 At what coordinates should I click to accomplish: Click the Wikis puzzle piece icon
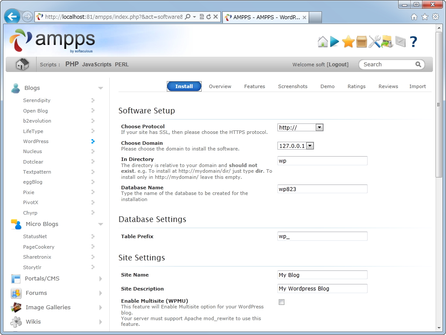pos(16,322)
